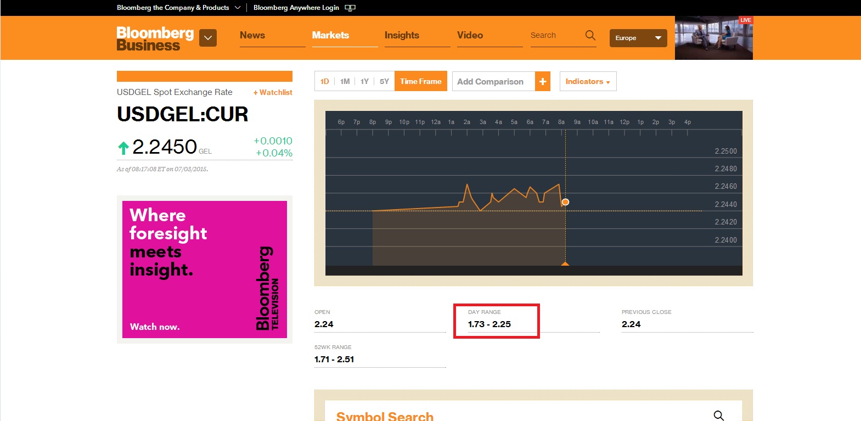Click the +0.04% change value
This screenshot has width=861, height=421.
coord(274,153)
